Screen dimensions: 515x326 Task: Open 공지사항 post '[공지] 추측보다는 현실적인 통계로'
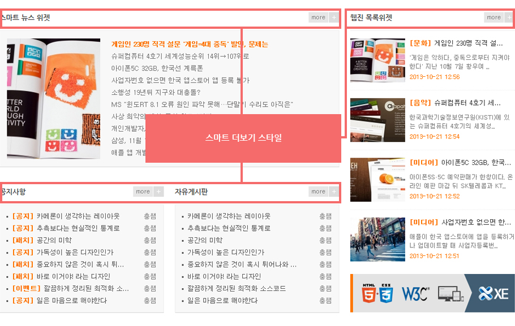(x=66, y=228)
